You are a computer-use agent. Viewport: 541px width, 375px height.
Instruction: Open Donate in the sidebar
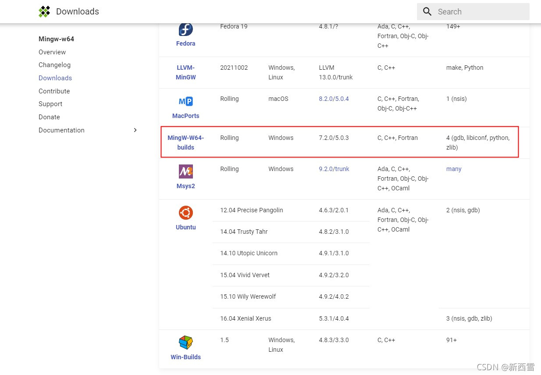tap(49, 117)
